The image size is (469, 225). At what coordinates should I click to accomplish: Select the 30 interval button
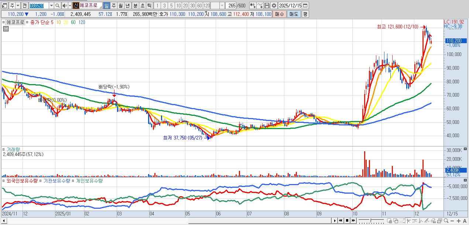tap(192, 6)
